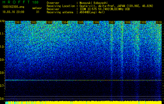This screenshot has width=164, height=104.
Task: Click the 2305 time marker
Action: [80, 22]
